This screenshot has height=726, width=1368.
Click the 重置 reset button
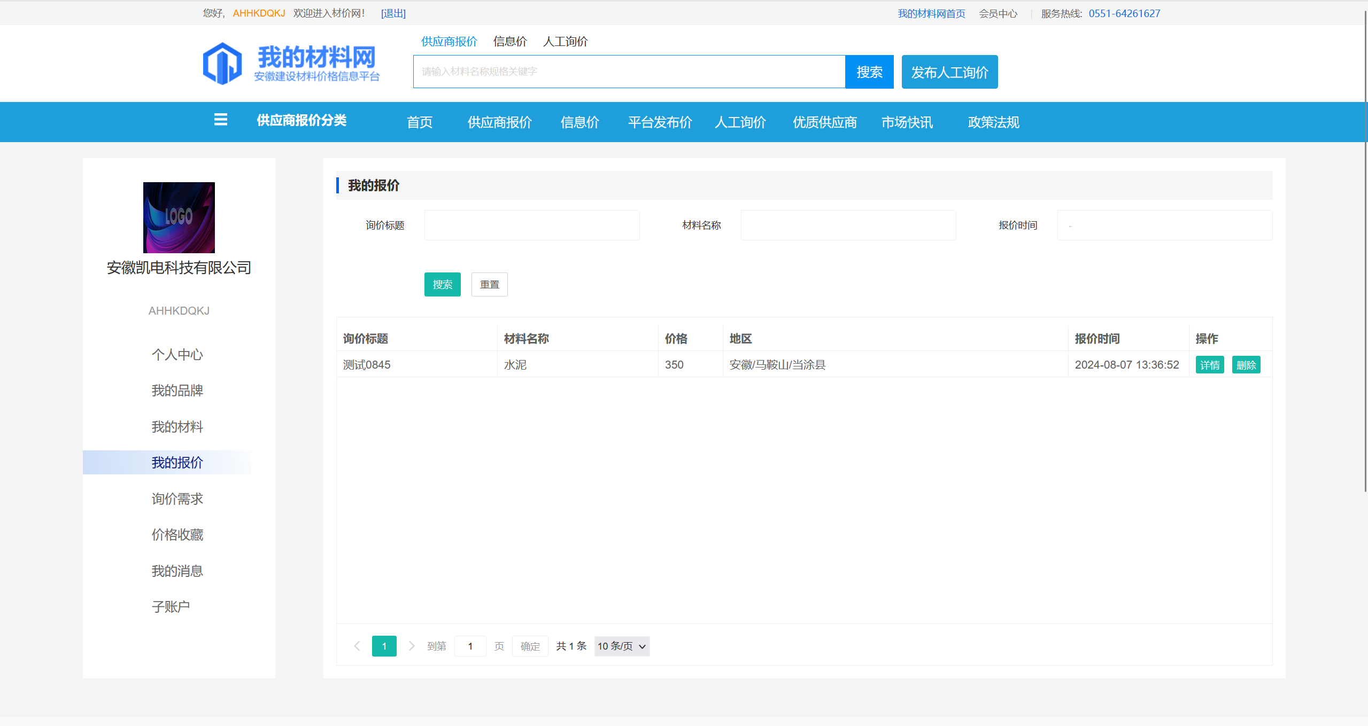point(489,284)
